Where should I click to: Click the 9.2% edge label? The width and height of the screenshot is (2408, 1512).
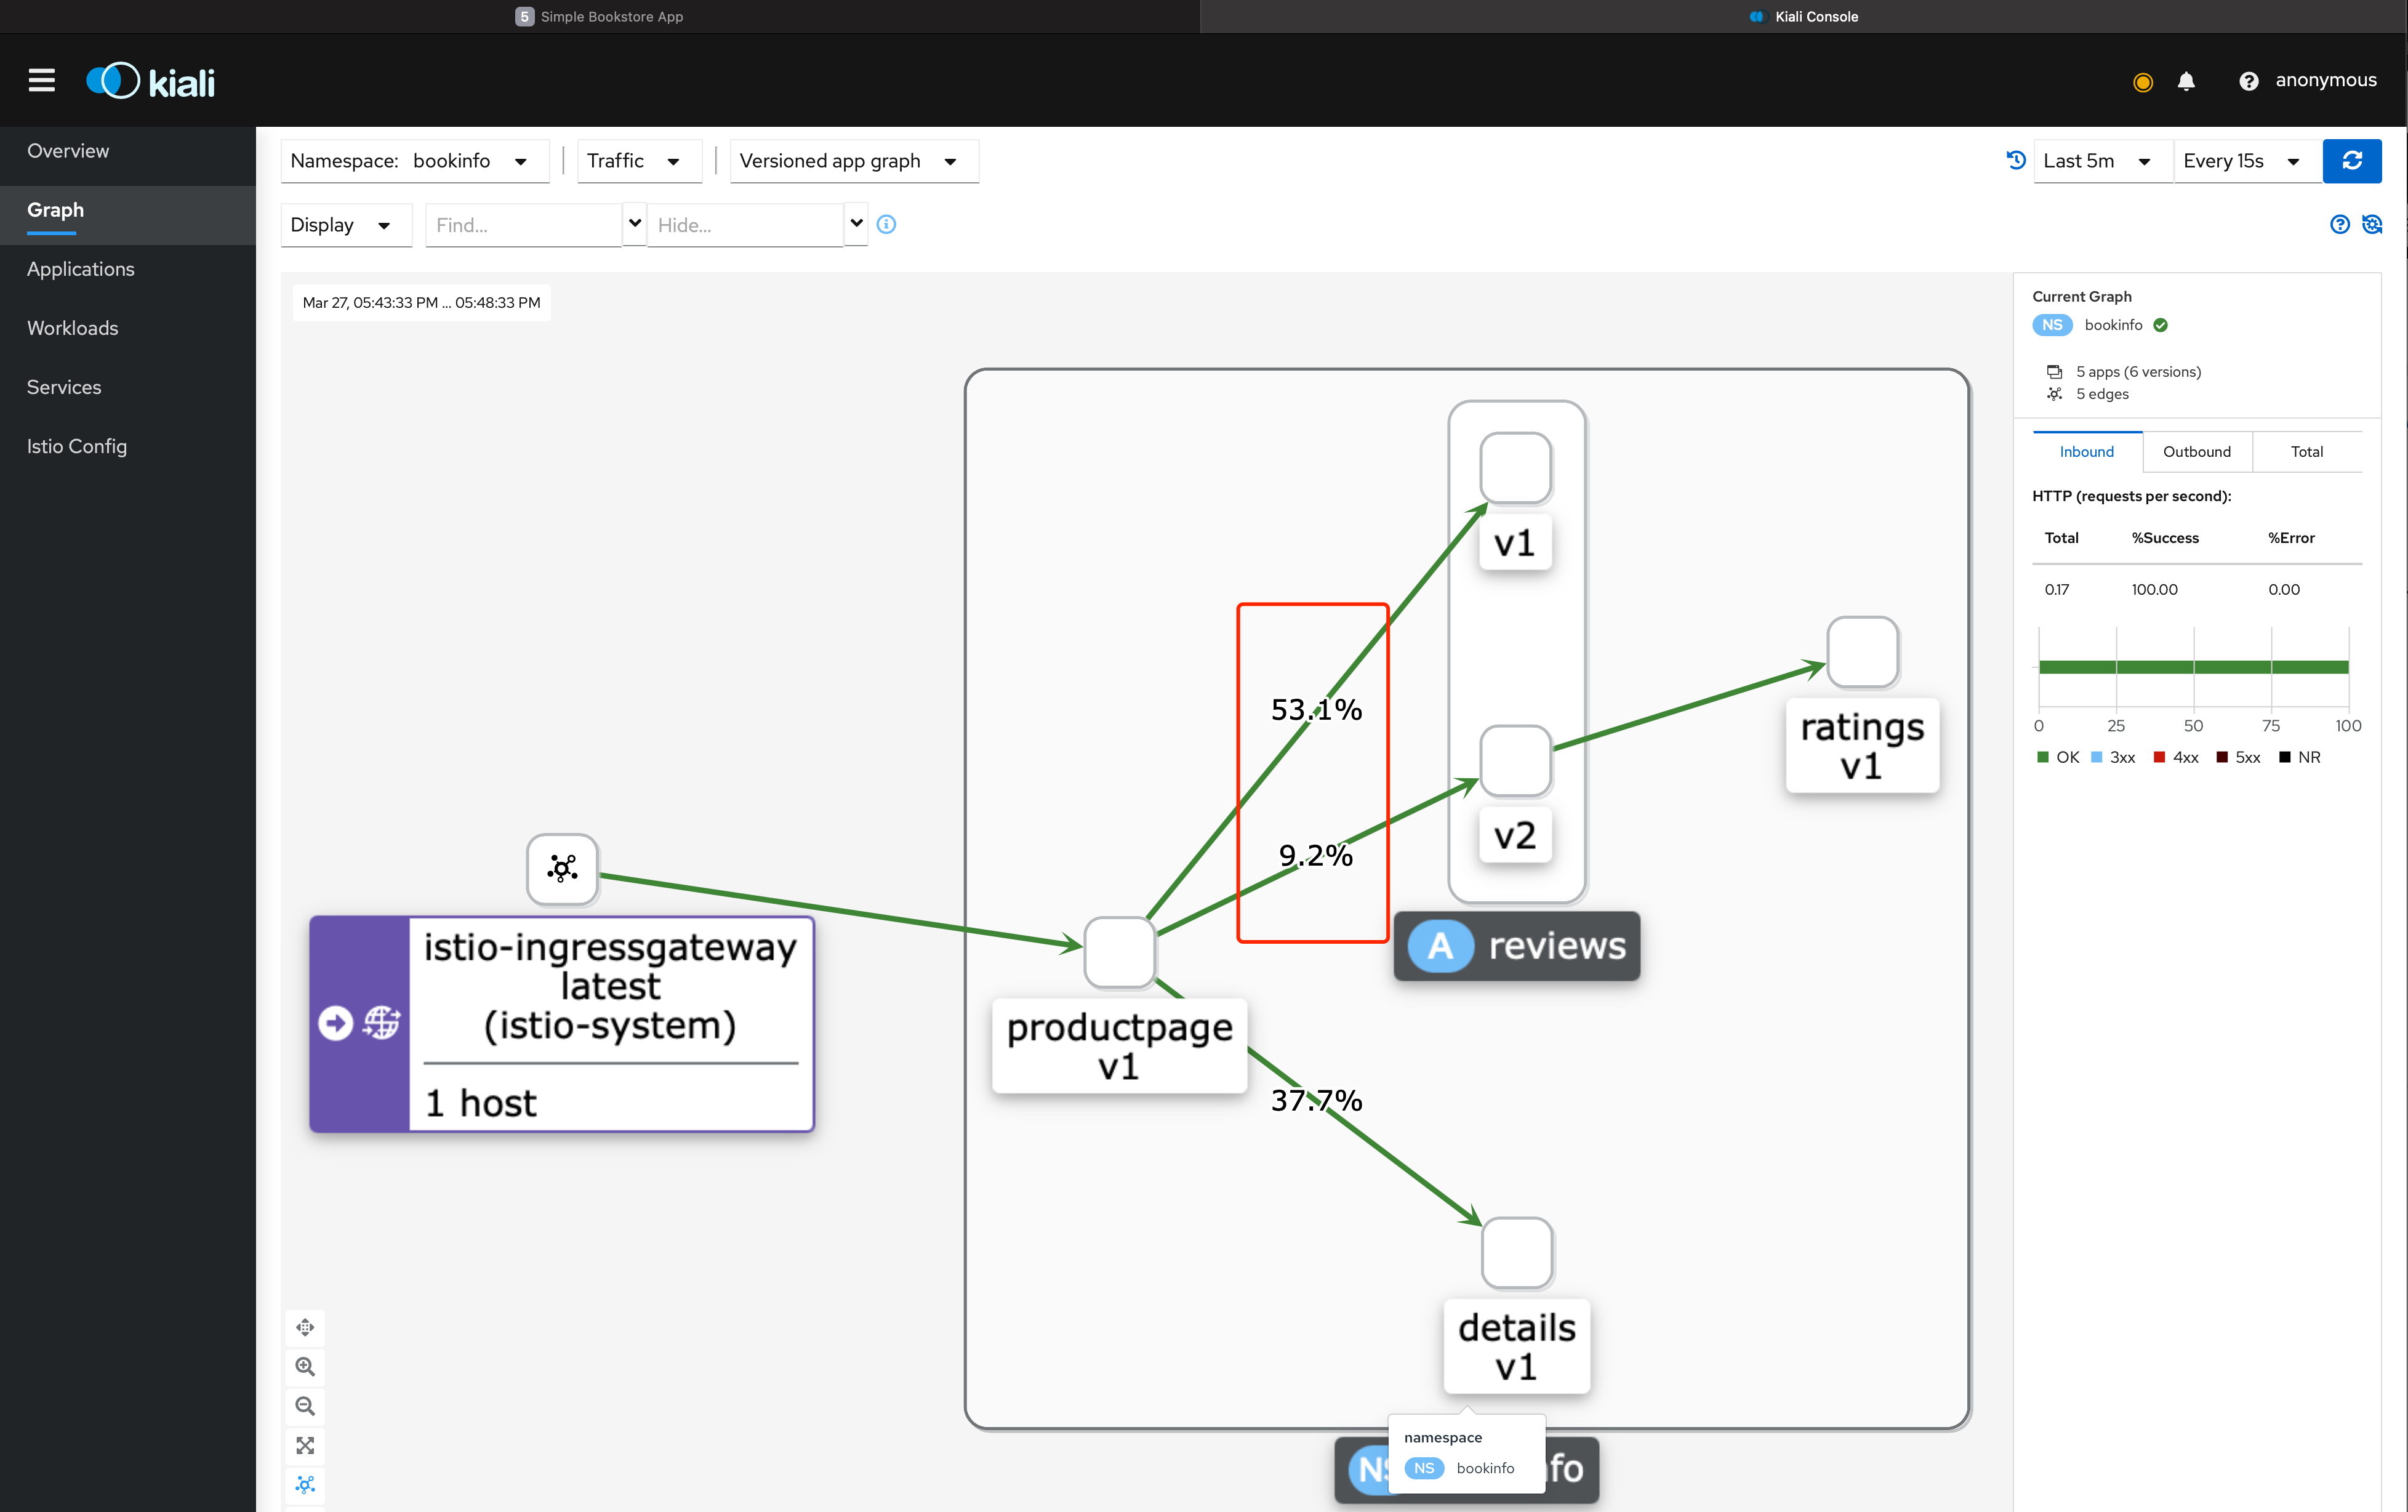click(1315, 855)
